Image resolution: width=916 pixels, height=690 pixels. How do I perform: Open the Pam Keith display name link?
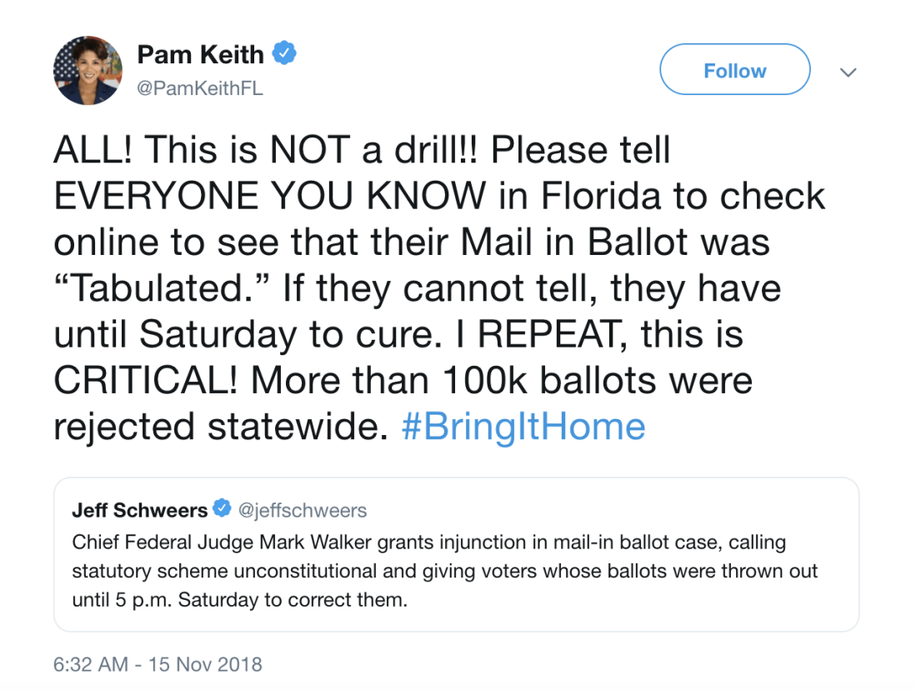click(x=200, y=55)
